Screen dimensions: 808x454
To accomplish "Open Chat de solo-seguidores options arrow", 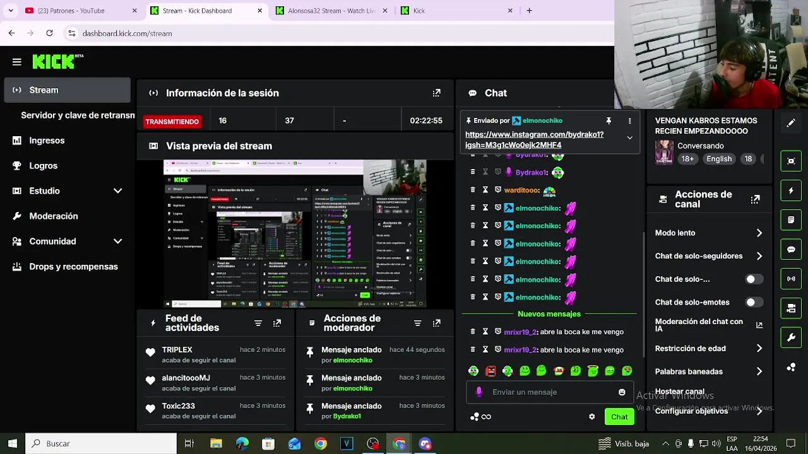I will coord(759,256).
